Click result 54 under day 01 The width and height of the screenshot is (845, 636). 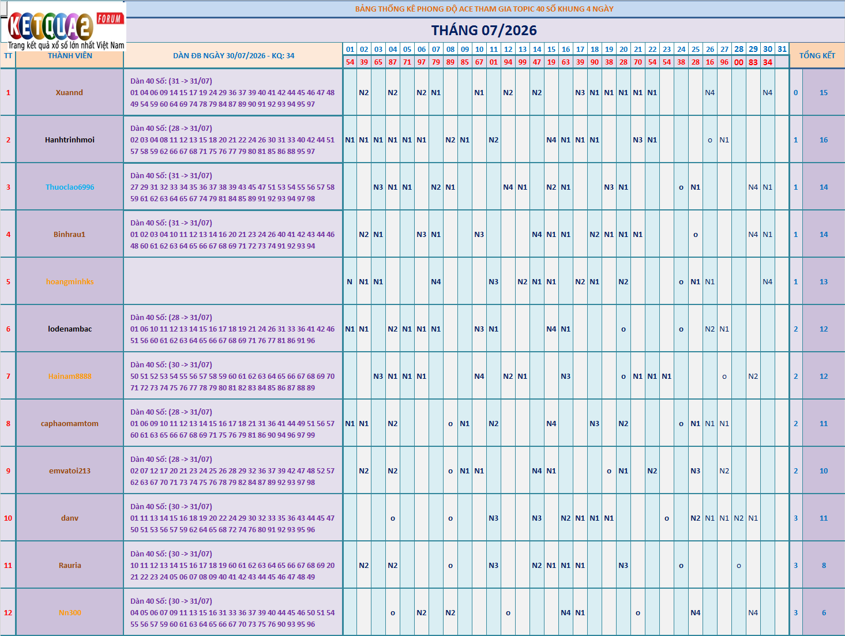click(350, 62)
